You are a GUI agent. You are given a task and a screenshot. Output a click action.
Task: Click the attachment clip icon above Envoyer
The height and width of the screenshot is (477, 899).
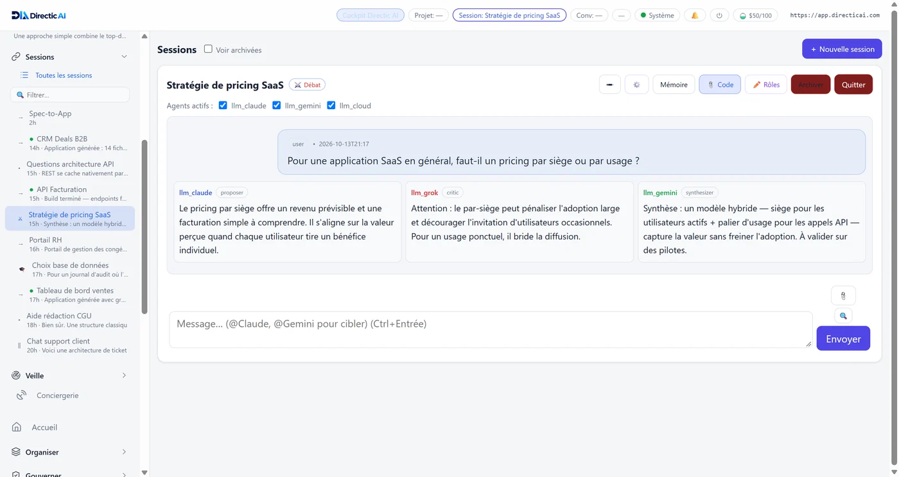843,296
